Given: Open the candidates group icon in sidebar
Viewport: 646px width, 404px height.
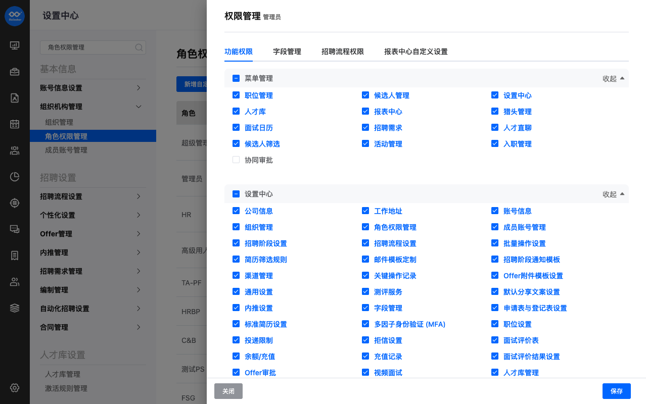Looking at the screenshot, I should (x=15, y=150).
